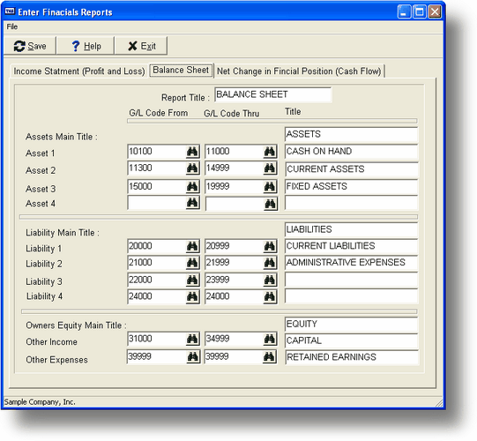Open the File menu
The height and width of the screenshot is (441, 477).
point(12,26)
